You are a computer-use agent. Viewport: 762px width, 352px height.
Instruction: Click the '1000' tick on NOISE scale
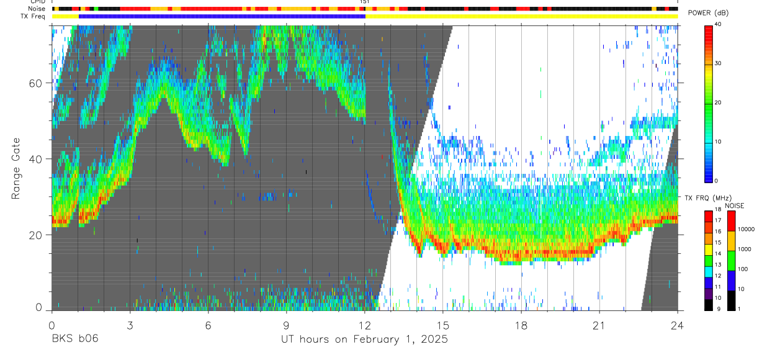click(x=744, y=249)
